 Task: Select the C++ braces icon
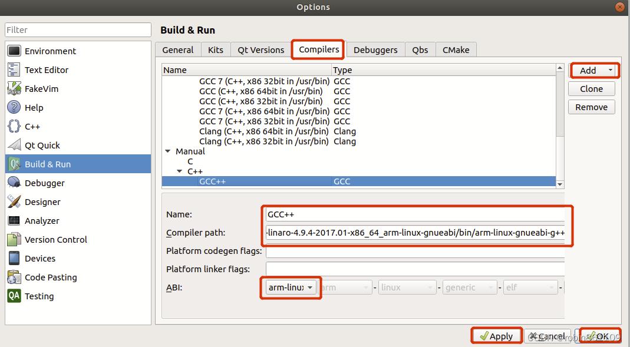14,127
